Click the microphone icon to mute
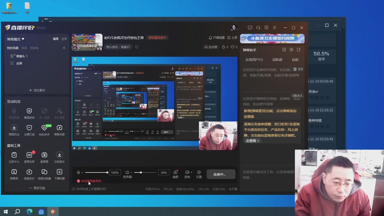 (78, 172)
